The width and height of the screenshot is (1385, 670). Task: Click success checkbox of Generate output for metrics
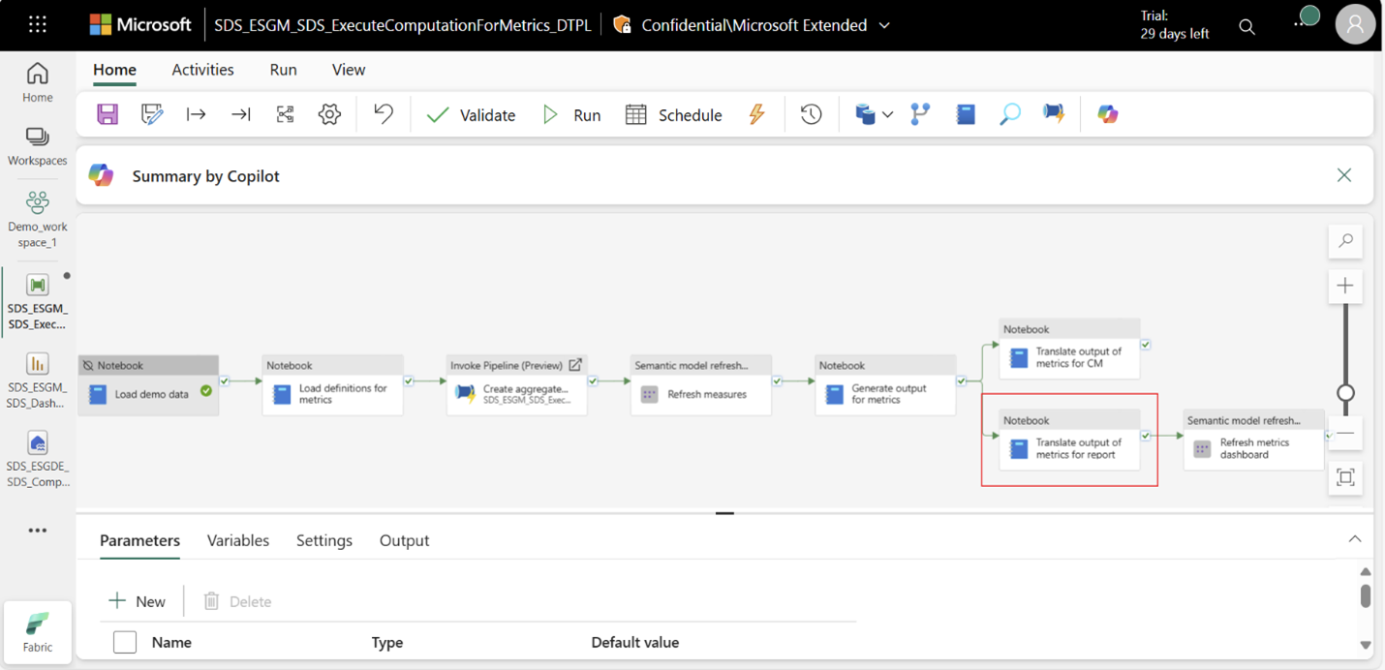[961, 381]
